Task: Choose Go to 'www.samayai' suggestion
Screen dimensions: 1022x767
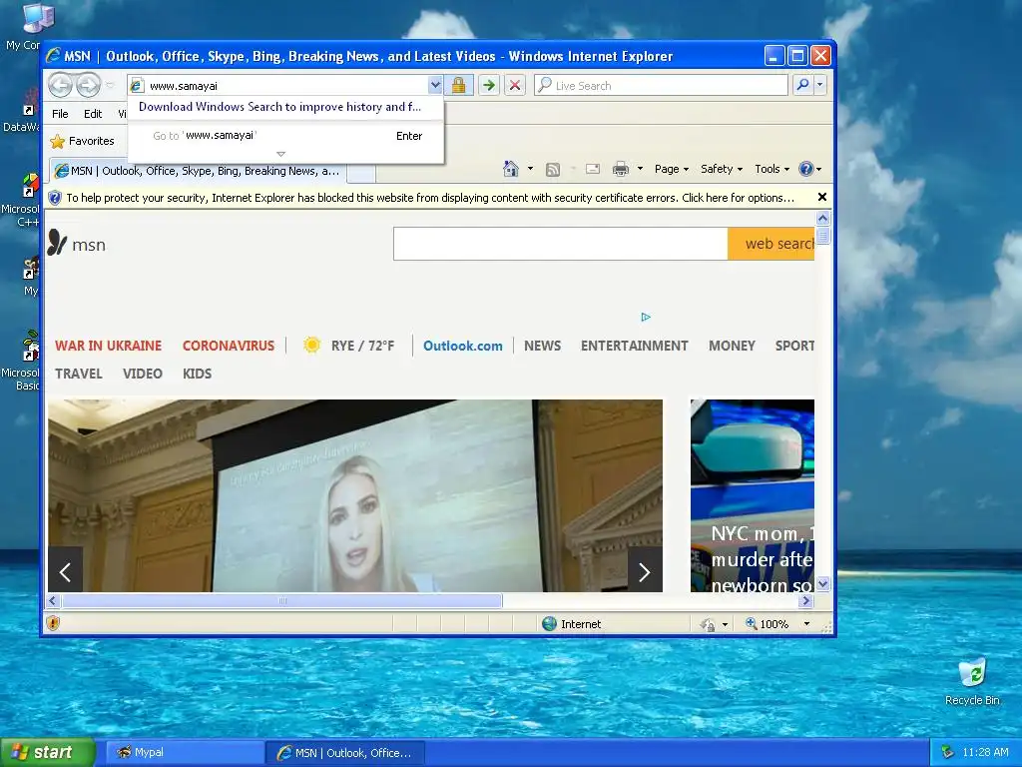Action: click(x=286, y=136)
